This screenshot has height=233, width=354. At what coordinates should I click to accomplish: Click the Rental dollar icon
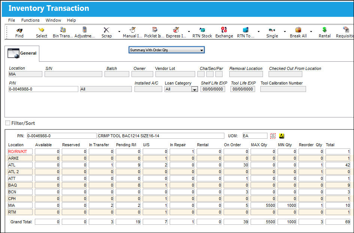[324, 30]
